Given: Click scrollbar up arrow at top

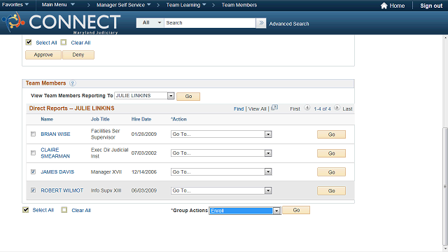Looking at the screenshot, I should click(x=445, y=38).
